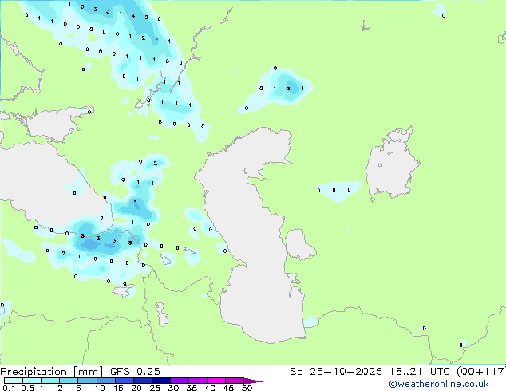Click the 0.5–1 mm legend swatch
The height and width of the screenshot is (391, 506).
(32, 381)
